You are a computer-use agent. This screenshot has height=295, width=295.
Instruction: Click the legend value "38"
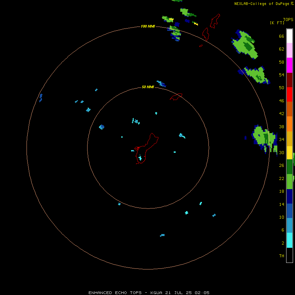click(282, 127)
